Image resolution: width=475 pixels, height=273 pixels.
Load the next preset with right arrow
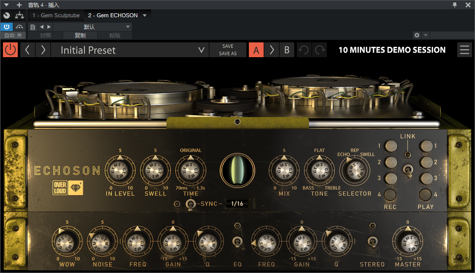point(43,50)
